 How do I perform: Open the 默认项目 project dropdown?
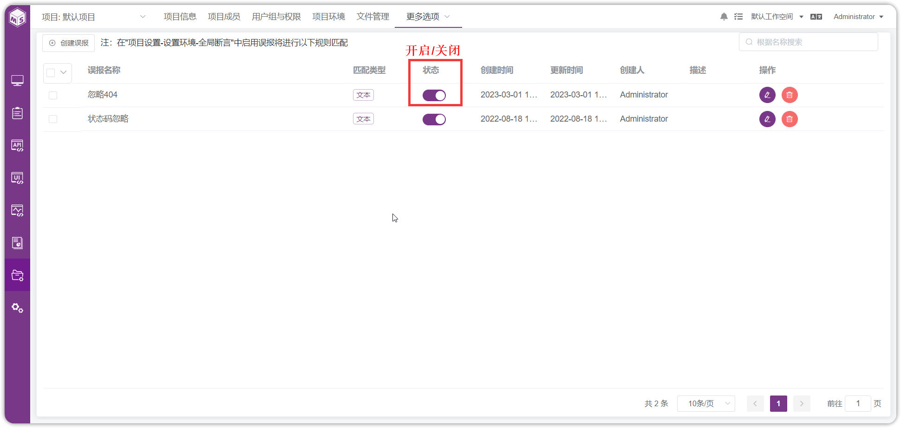pyautogui.click(x=94, y=17)
